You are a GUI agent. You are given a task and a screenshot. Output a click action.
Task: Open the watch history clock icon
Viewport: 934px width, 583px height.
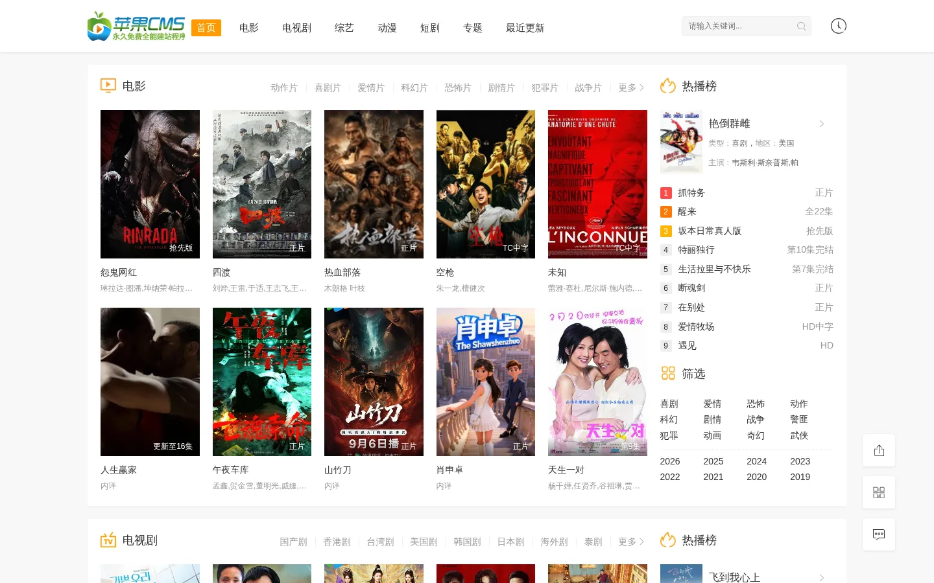click(839, 26)
